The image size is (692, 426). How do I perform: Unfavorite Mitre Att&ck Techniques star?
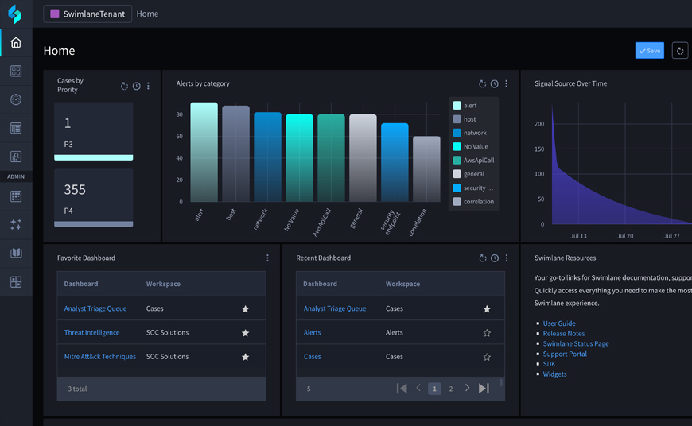pos(245,357)
